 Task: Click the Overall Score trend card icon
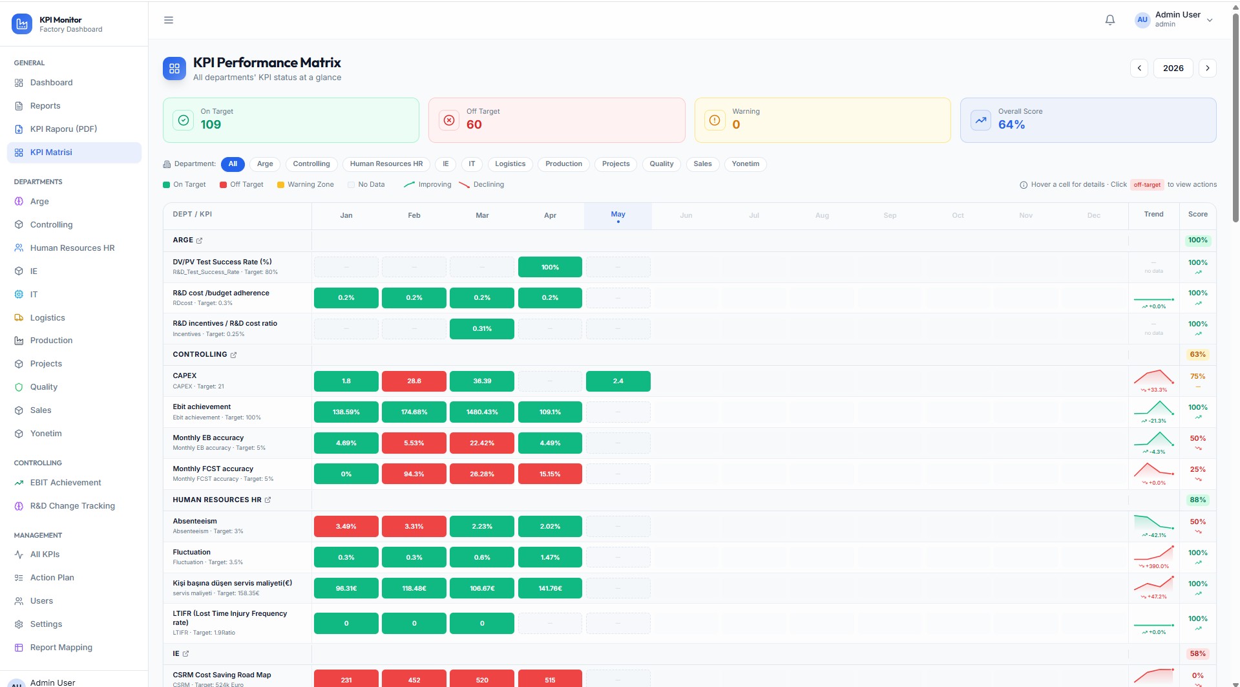coord(981,120)
